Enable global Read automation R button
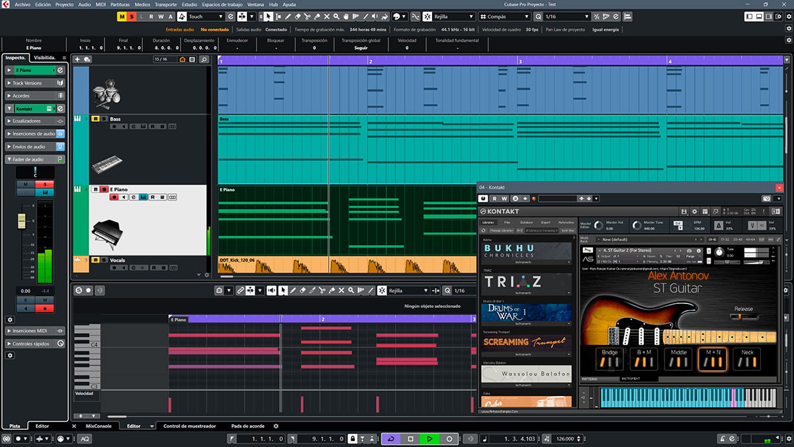Image resolution: width=794 pixels, height=447 pixels. click(151, 17)
